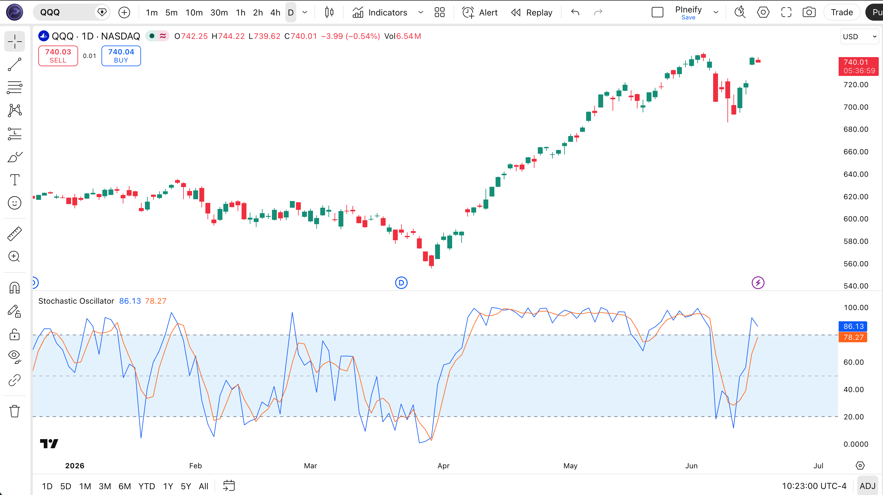Viewport: 883px width, 495px height.
Task: Select the D daily timeframe
Action: tap(291, 12)
